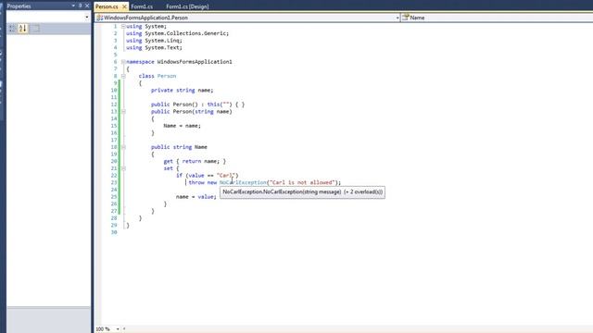Click 'if (value == "Carl")' line
Image resolution: width=593 pixels, height=333 pixels.
click(207, 175)
